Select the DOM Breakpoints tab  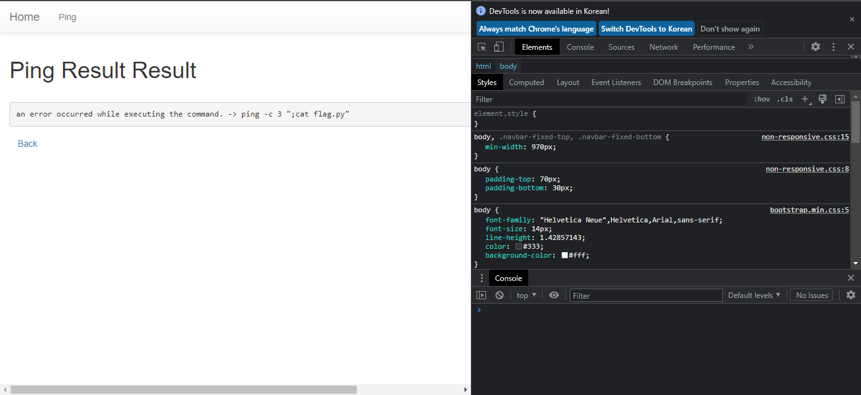tap(683, 83)
